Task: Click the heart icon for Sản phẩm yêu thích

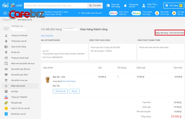Action: (6, 75)
